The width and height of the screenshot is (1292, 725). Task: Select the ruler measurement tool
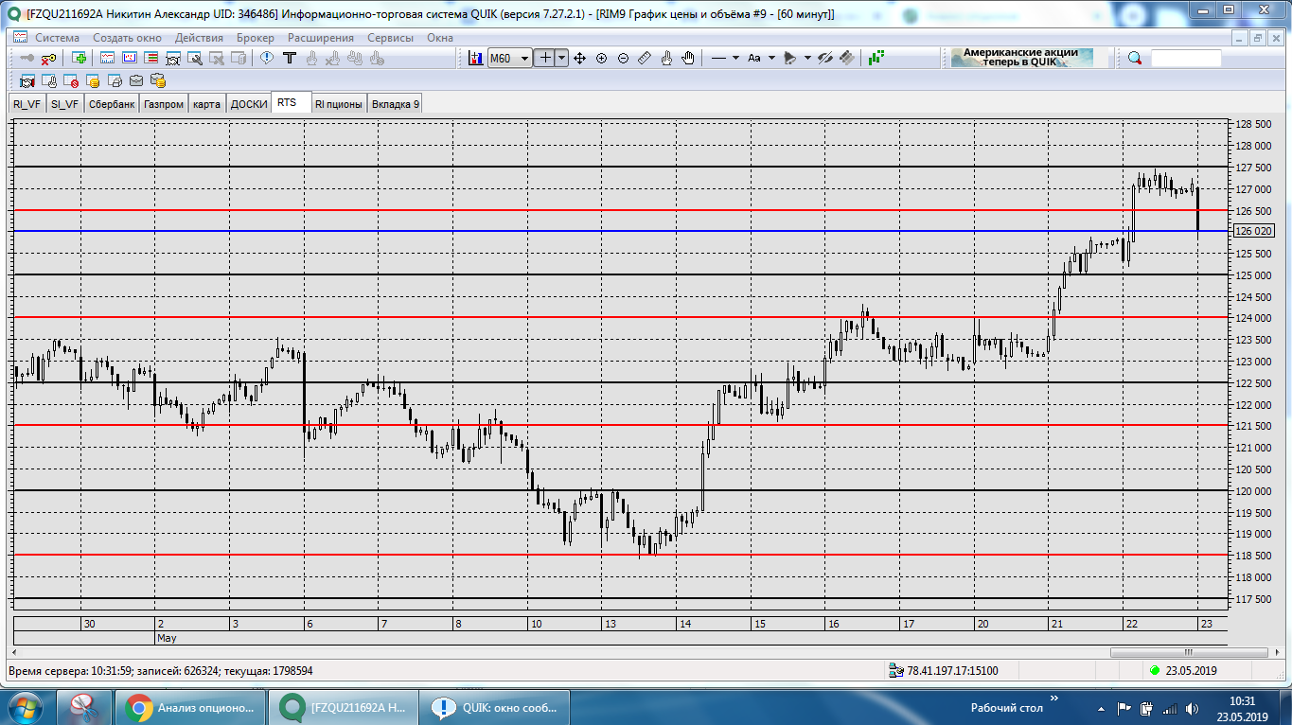pyautogui.click(x=644, y=59)
